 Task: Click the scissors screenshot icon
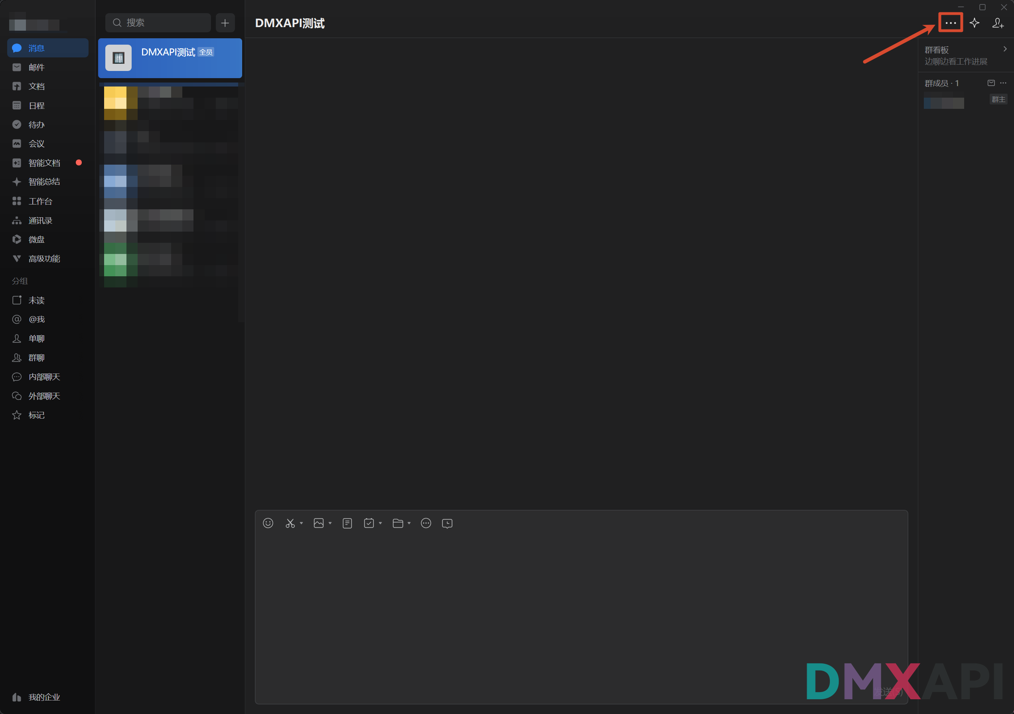[x=290, y=523]
